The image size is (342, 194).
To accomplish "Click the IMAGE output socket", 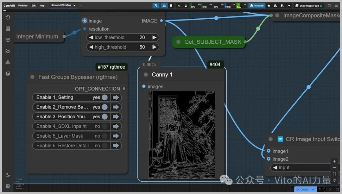I will tap(161, 21).
